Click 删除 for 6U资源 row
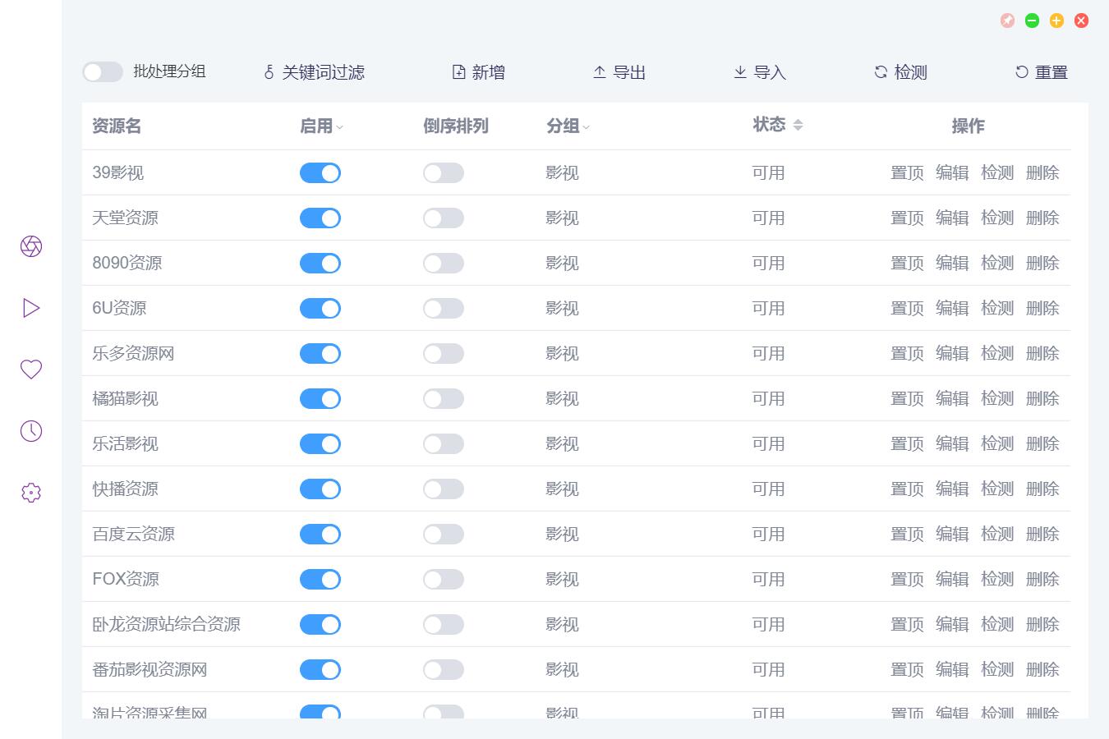Screen dimensions: 1109x739 click(x=1042, y=308)
